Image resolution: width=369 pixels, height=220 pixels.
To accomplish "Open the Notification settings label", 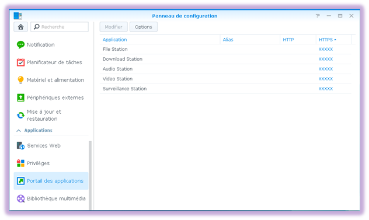I will (41, 45).
